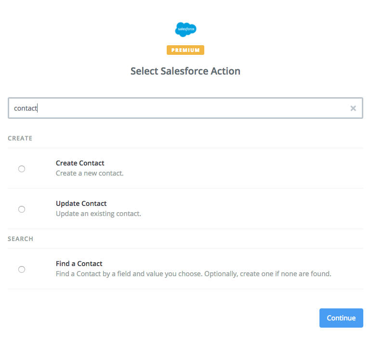
Task: Click the Salesforce cloud logo
Action: tap(185, 29)
